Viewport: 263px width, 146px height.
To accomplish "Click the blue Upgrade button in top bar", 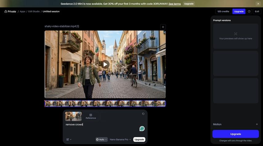I will pyautogui.click(x=239, y=11).
